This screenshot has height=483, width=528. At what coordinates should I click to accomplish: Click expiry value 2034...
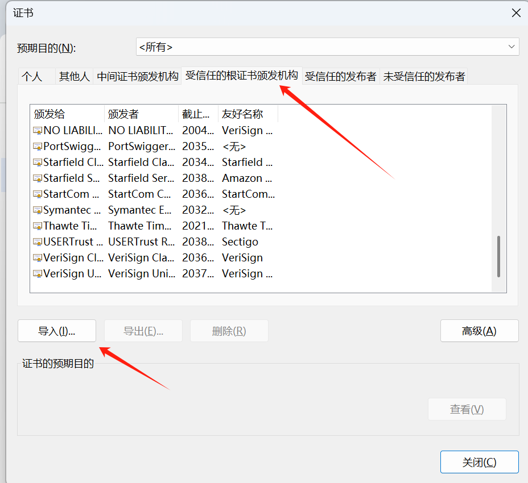[x=198, y=162]
